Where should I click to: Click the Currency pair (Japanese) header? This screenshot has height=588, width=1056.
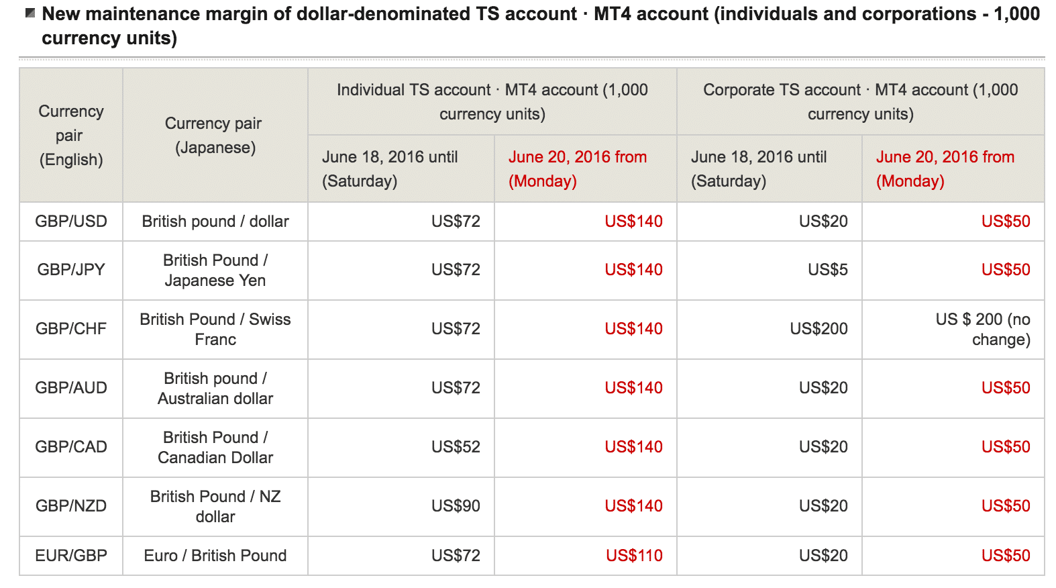point(215,136)
